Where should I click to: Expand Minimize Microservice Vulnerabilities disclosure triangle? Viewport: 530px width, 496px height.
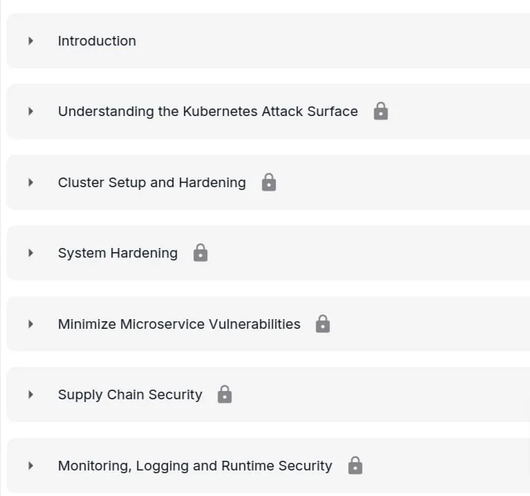[31, 324]
